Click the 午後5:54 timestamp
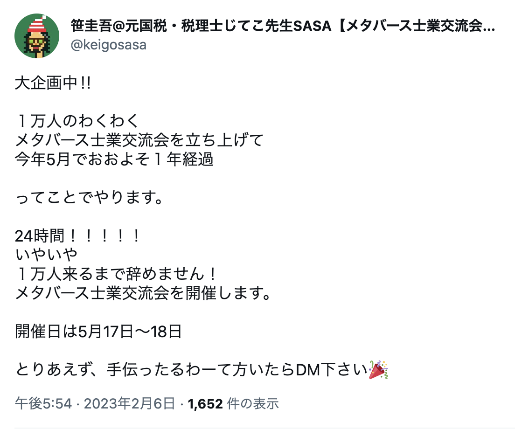 click(43, 403)
